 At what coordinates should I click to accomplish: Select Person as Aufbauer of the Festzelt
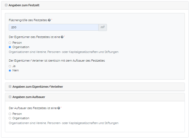click(10, 114)
